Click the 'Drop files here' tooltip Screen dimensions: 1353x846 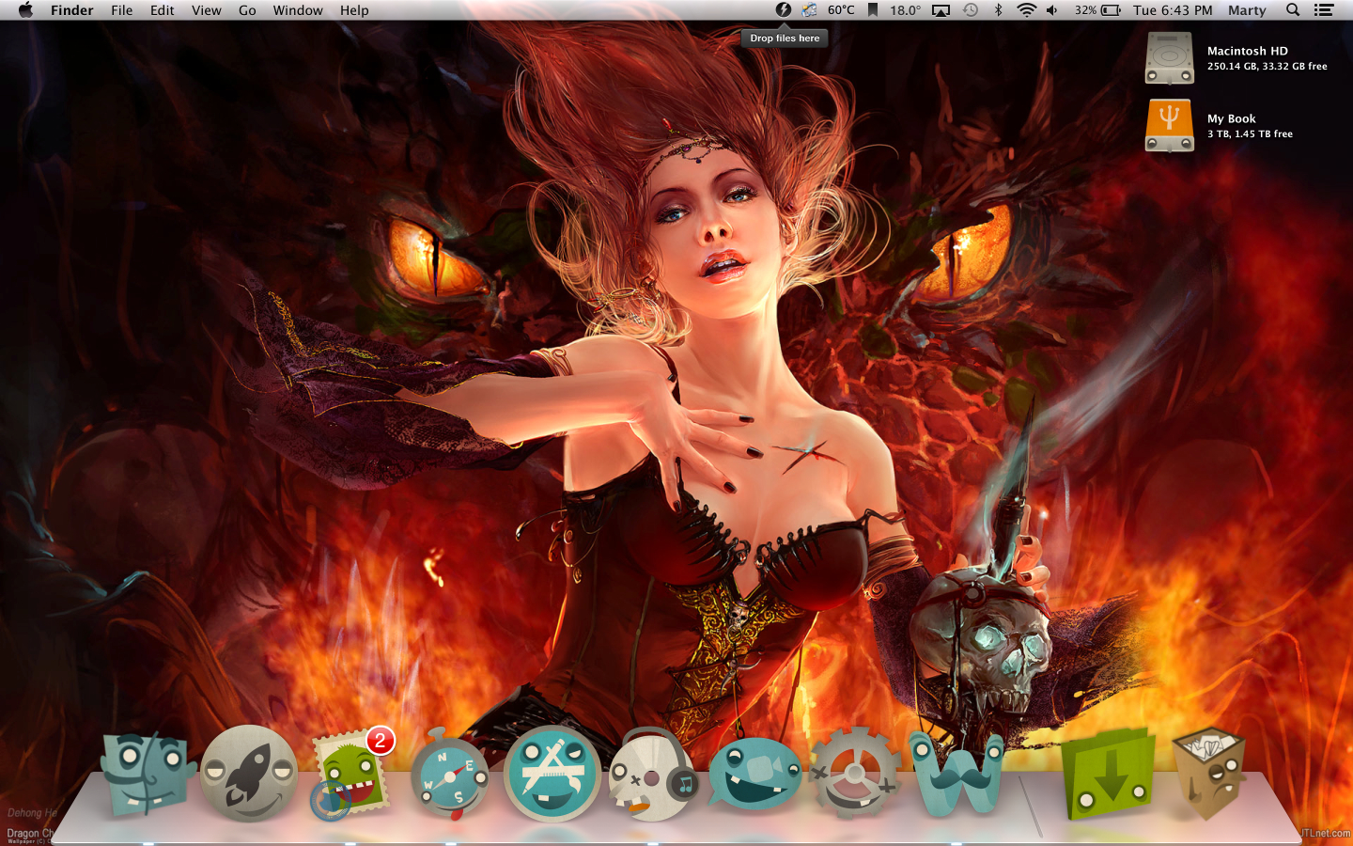785,39
